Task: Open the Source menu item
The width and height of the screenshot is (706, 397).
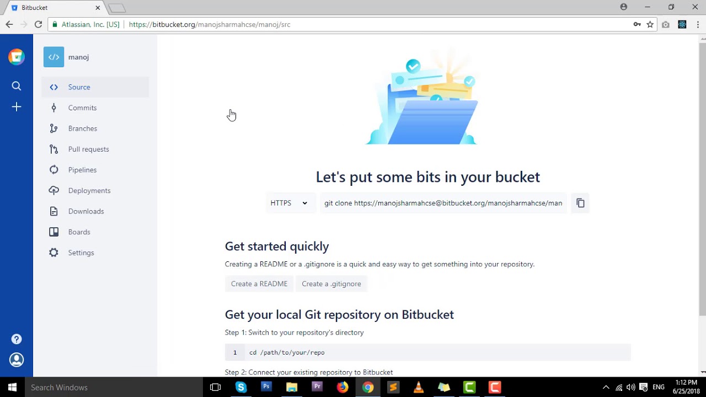Action: point(95,87)
